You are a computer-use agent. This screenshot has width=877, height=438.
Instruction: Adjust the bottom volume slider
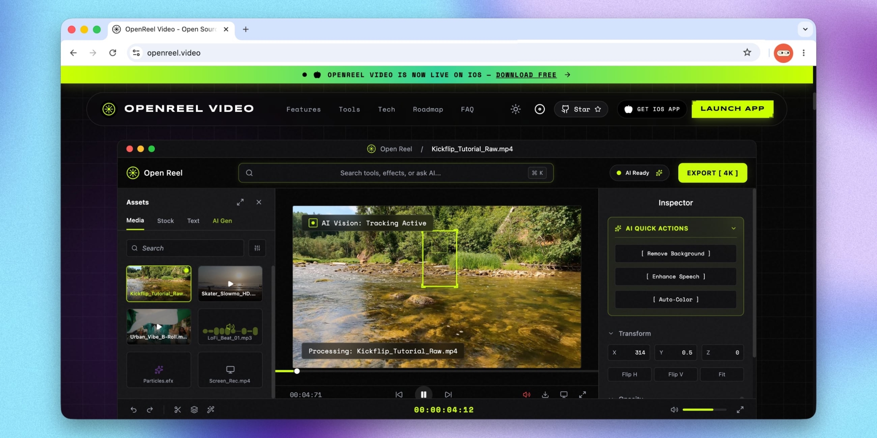click(704, 410)
